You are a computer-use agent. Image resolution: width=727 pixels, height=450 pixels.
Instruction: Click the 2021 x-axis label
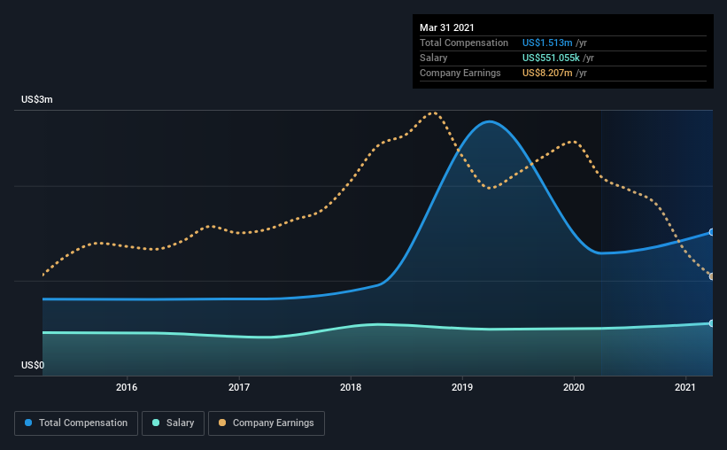click(685, 387)
